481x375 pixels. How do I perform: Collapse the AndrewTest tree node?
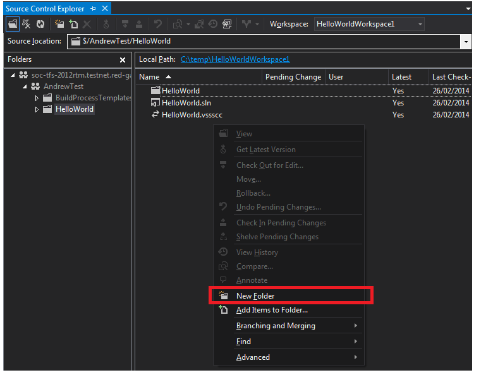click(x=25, y=86)
